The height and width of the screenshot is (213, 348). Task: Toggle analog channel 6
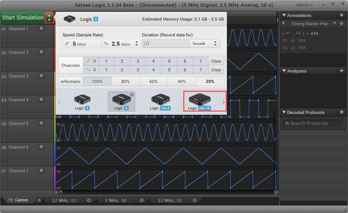185,70
